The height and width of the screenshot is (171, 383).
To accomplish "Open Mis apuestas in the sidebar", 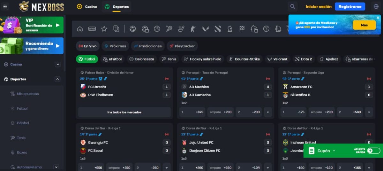I will click(28, 94).
